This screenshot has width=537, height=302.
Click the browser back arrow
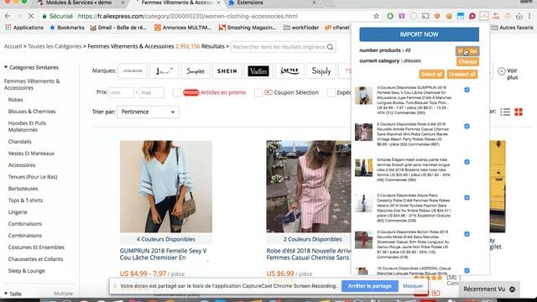click(8, 16)
